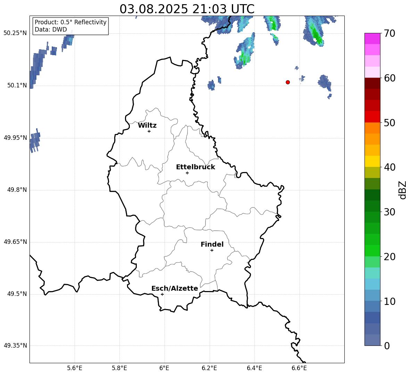Click the Findel station label
The image size is (411, 375).
(x=212, y=244)
